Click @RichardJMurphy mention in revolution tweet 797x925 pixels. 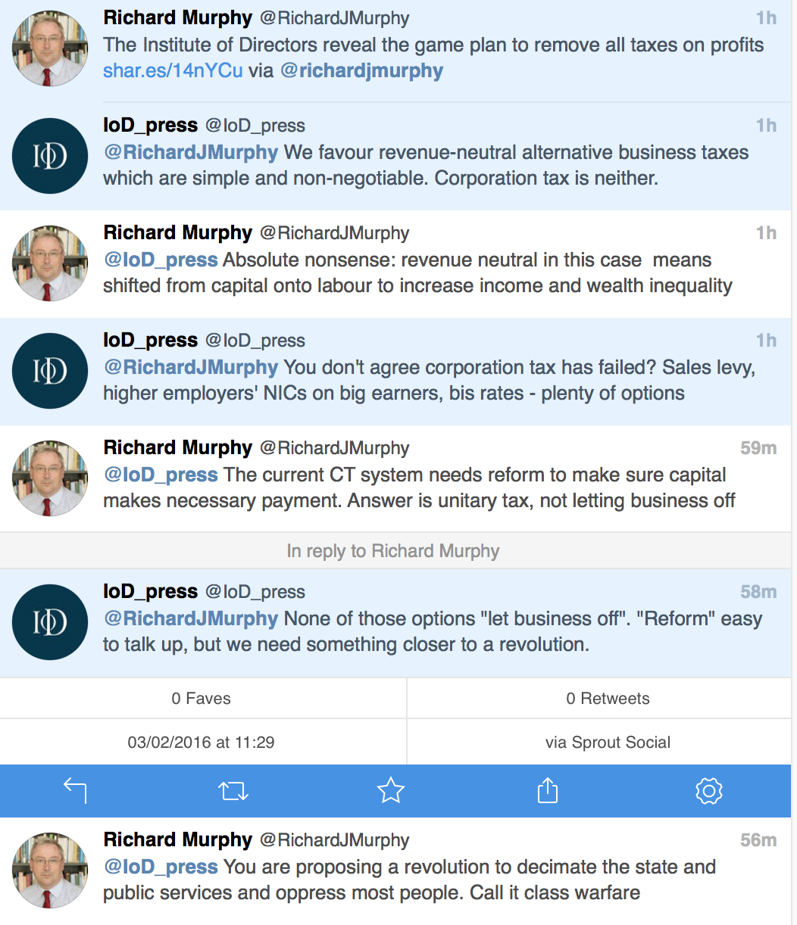click(191, 618)
